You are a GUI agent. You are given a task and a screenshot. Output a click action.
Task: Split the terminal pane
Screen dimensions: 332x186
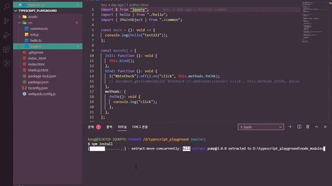(x=299, y=127)
